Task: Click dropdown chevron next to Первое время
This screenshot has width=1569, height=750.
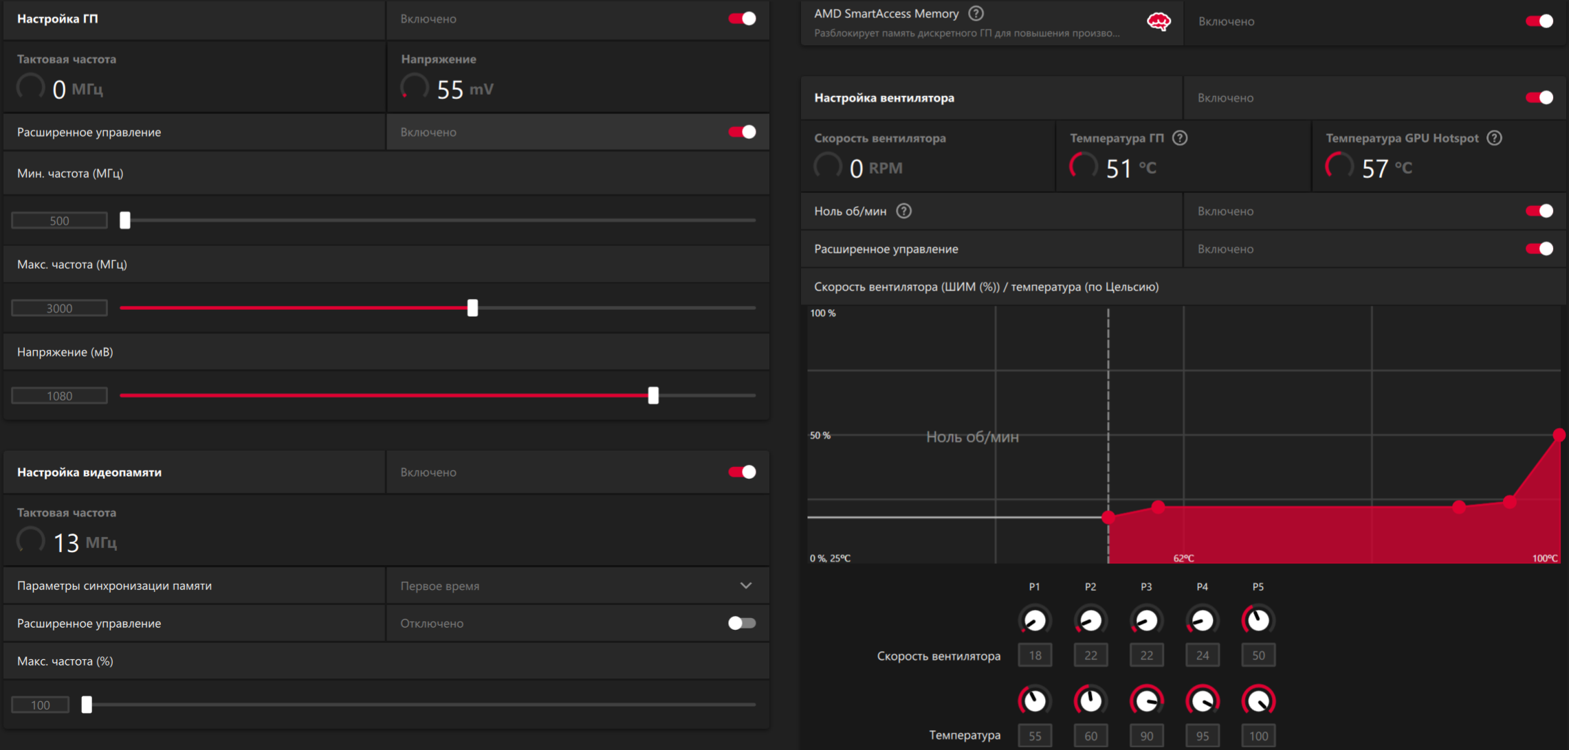Action: pos(746,586)
